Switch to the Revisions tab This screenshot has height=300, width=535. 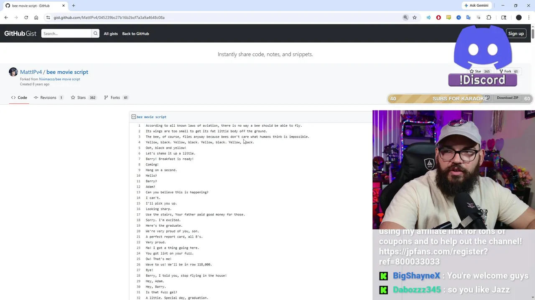(x=48, y=97)
